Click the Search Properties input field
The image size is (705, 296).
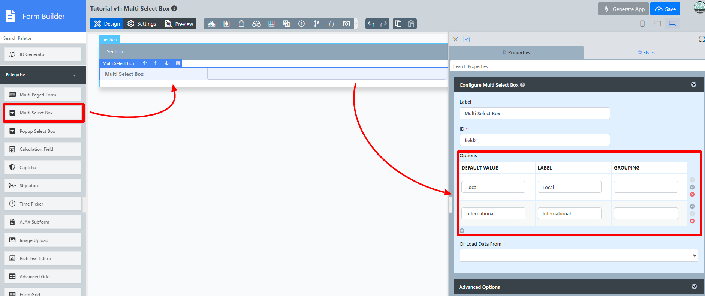tap(577, 66)
